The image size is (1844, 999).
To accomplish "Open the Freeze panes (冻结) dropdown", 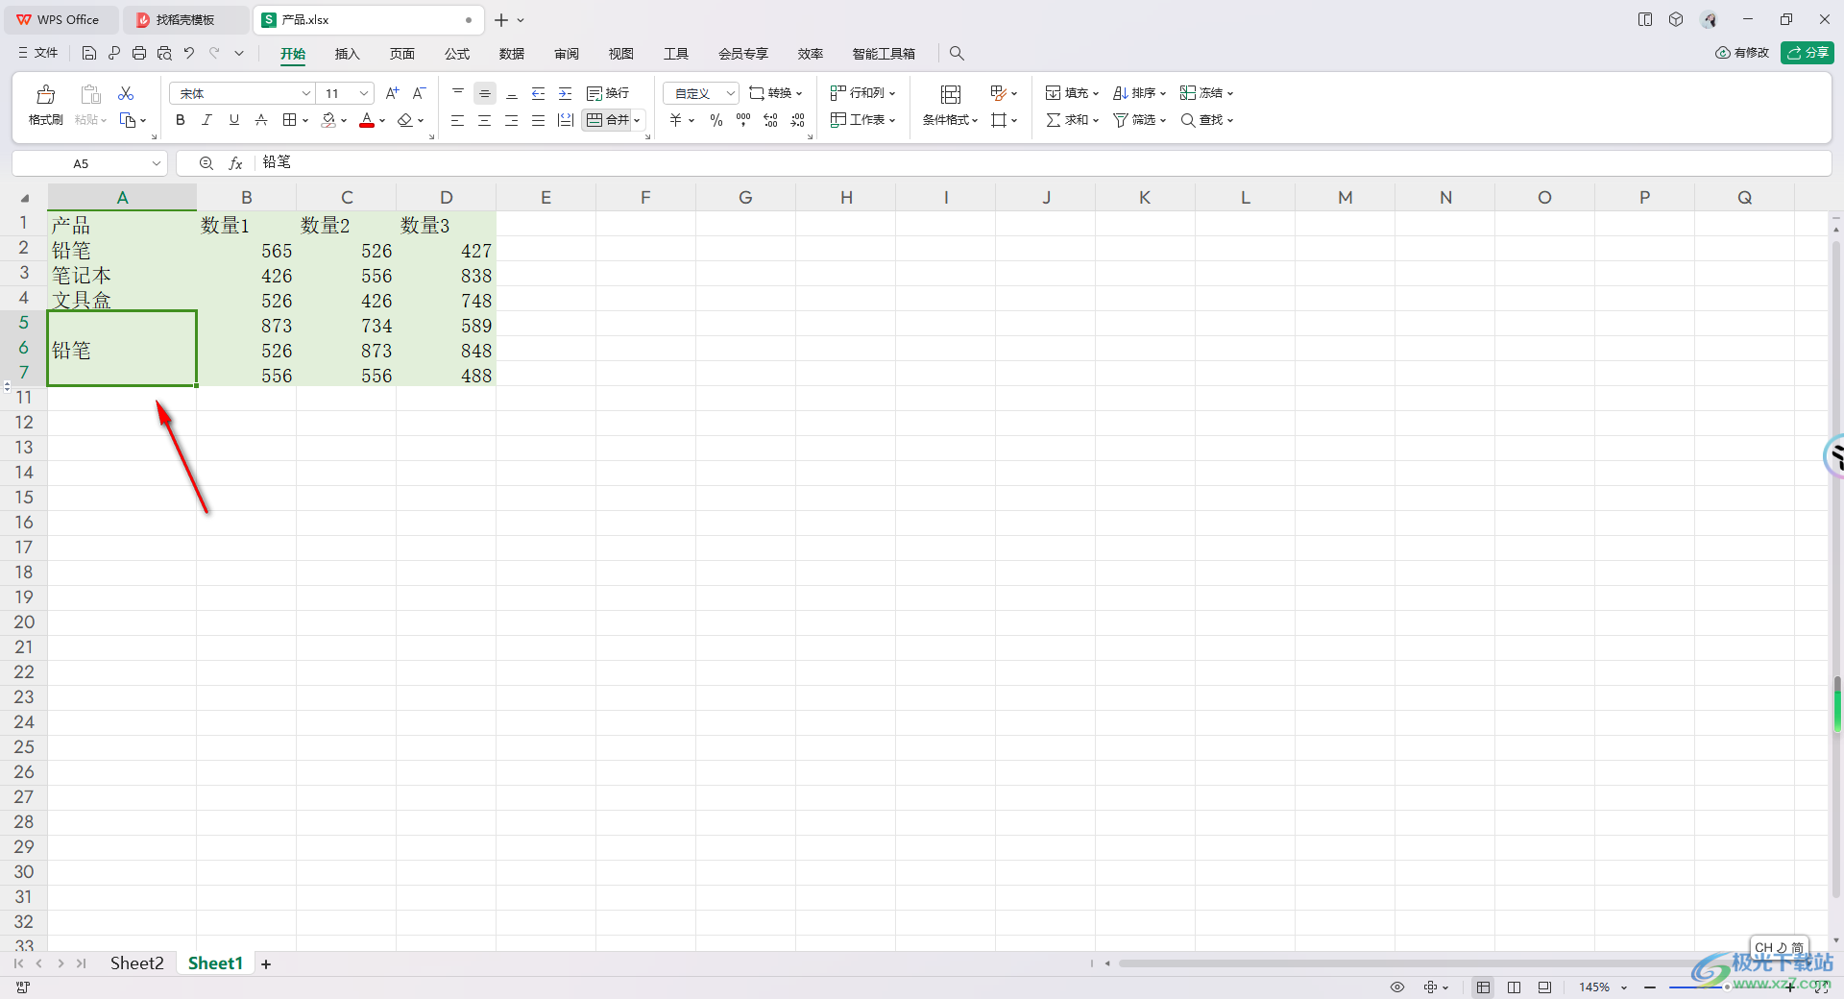I will coord(1206,93).
